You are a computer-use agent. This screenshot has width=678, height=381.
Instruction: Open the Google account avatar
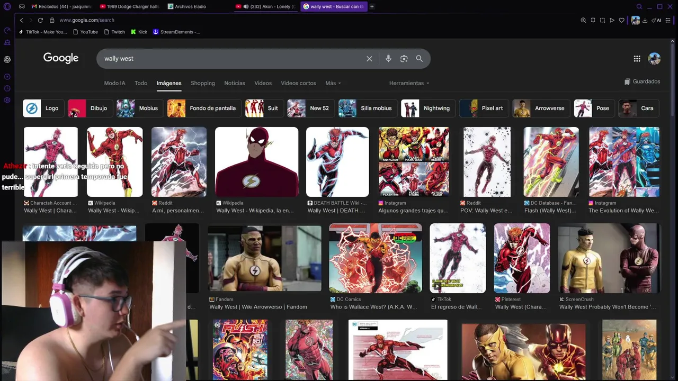pyautogui.click(x=654, y=59)
